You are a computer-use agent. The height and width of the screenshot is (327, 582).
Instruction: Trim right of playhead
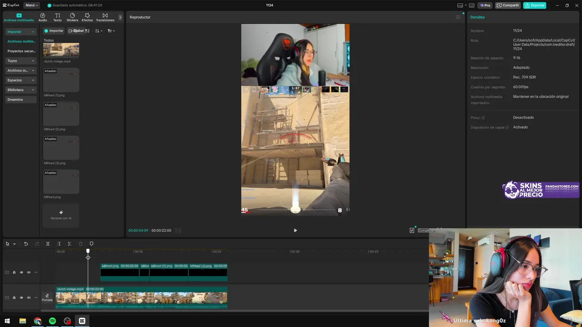click(70, 244)
